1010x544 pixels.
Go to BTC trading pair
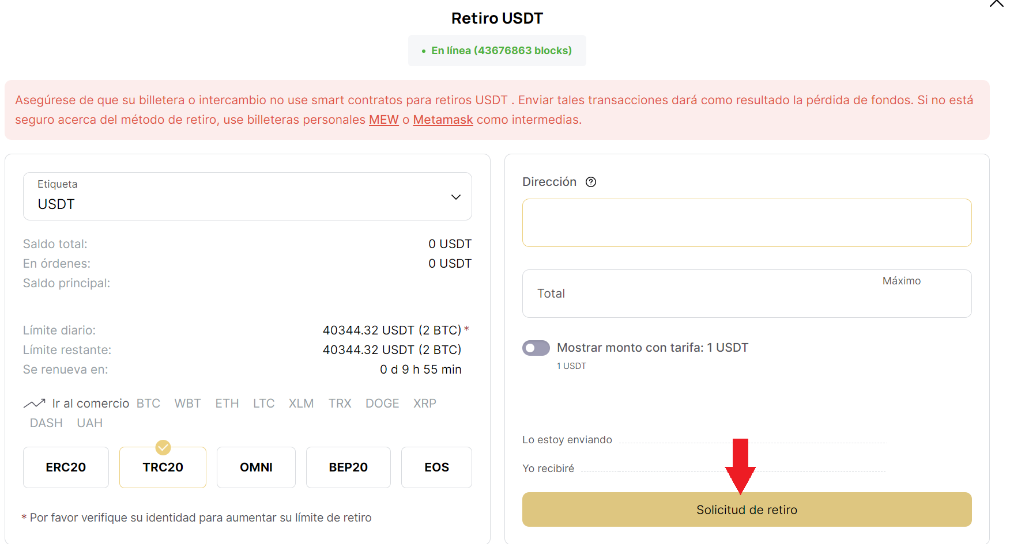tap(148, 404)
